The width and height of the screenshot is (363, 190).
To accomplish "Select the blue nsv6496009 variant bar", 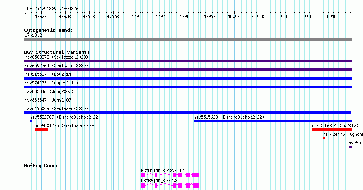I will 188,113.
